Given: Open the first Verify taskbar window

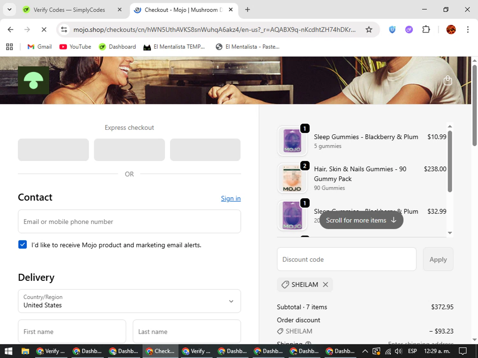Looking at the screenshot, I should 51,351.
